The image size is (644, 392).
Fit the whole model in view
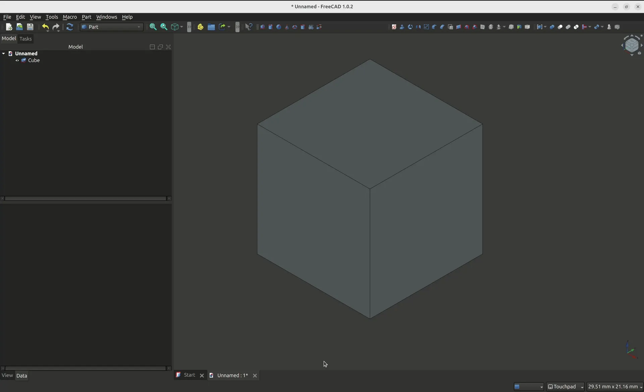pos(153,27)
